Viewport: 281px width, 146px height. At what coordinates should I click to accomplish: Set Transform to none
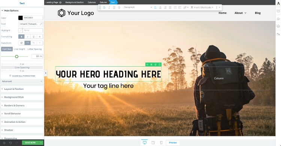[x=21, y=43]
